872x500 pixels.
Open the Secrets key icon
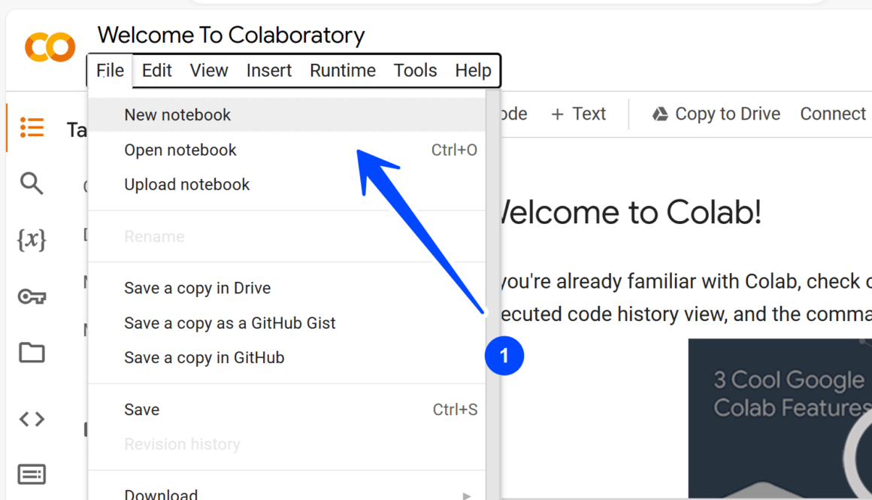tap(32, 297)
